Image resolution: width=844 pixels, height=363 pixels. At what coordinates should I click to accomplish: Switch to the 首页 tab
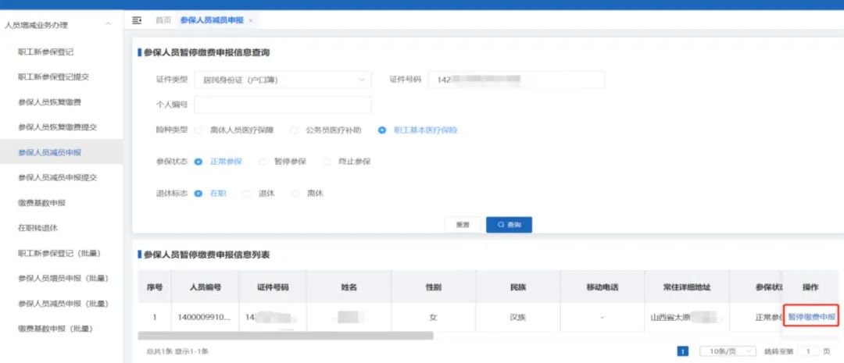pos(163,20)
